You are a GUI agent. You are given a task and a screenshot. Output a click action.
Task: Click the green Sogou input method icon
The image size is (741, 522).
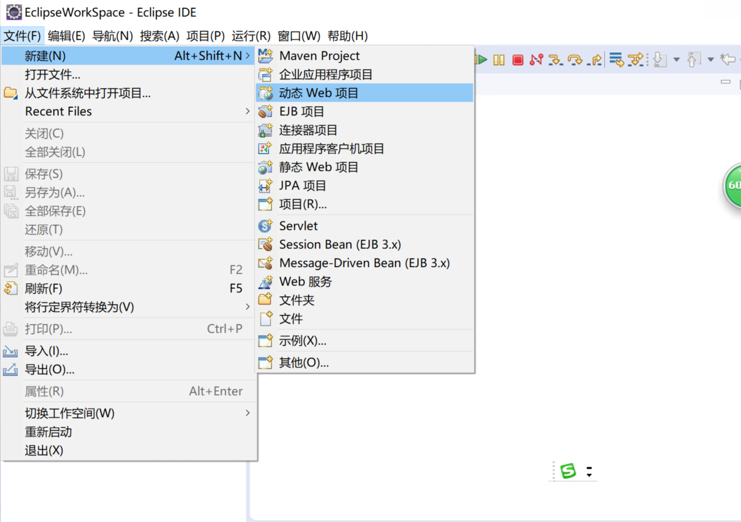pyautogui.click(x=568, y=470)
